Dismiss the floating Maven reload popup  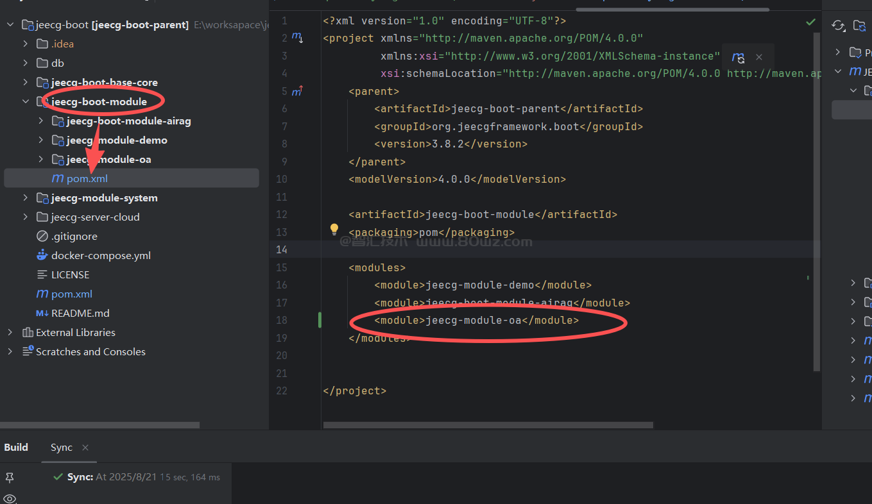[x=759, y=57]
